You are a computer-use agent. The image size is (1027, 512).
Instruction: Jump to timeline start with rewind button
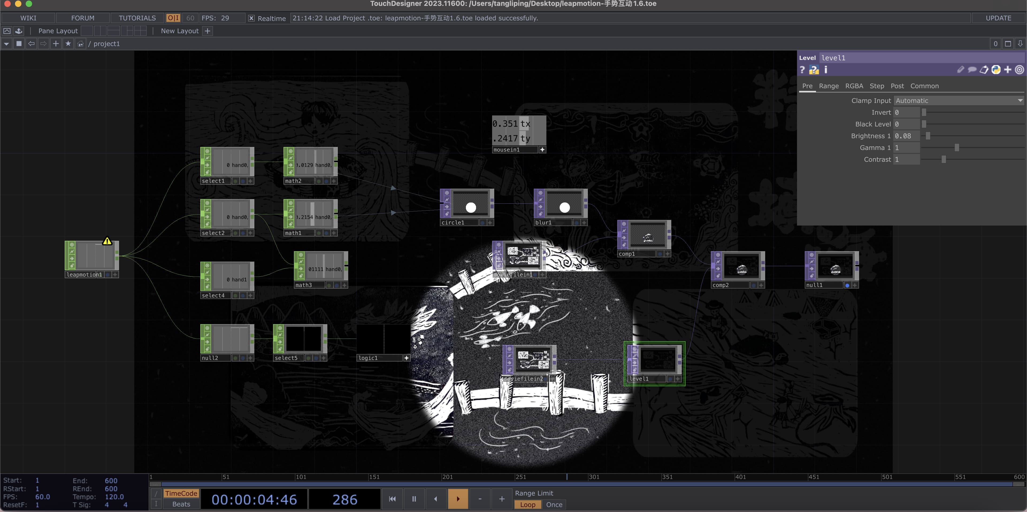click(x=392, y=499)
